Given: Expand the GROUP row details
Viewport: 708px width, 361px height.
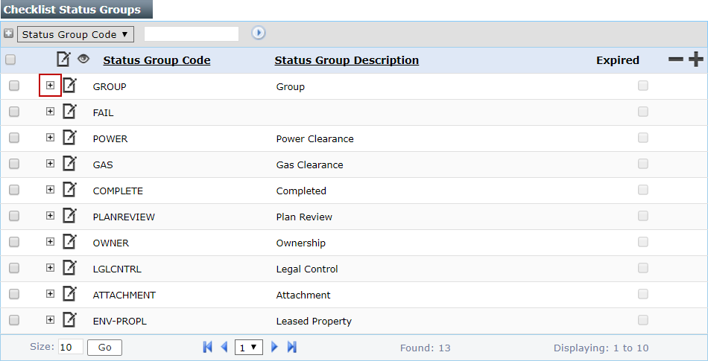Looking at the screenshot, I should tap(50, 86).
